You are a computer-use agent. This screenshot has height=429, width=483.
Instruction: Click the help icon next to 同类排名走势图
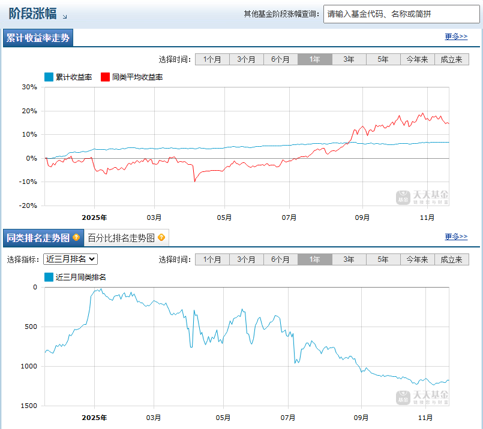[x=76, y=237]
